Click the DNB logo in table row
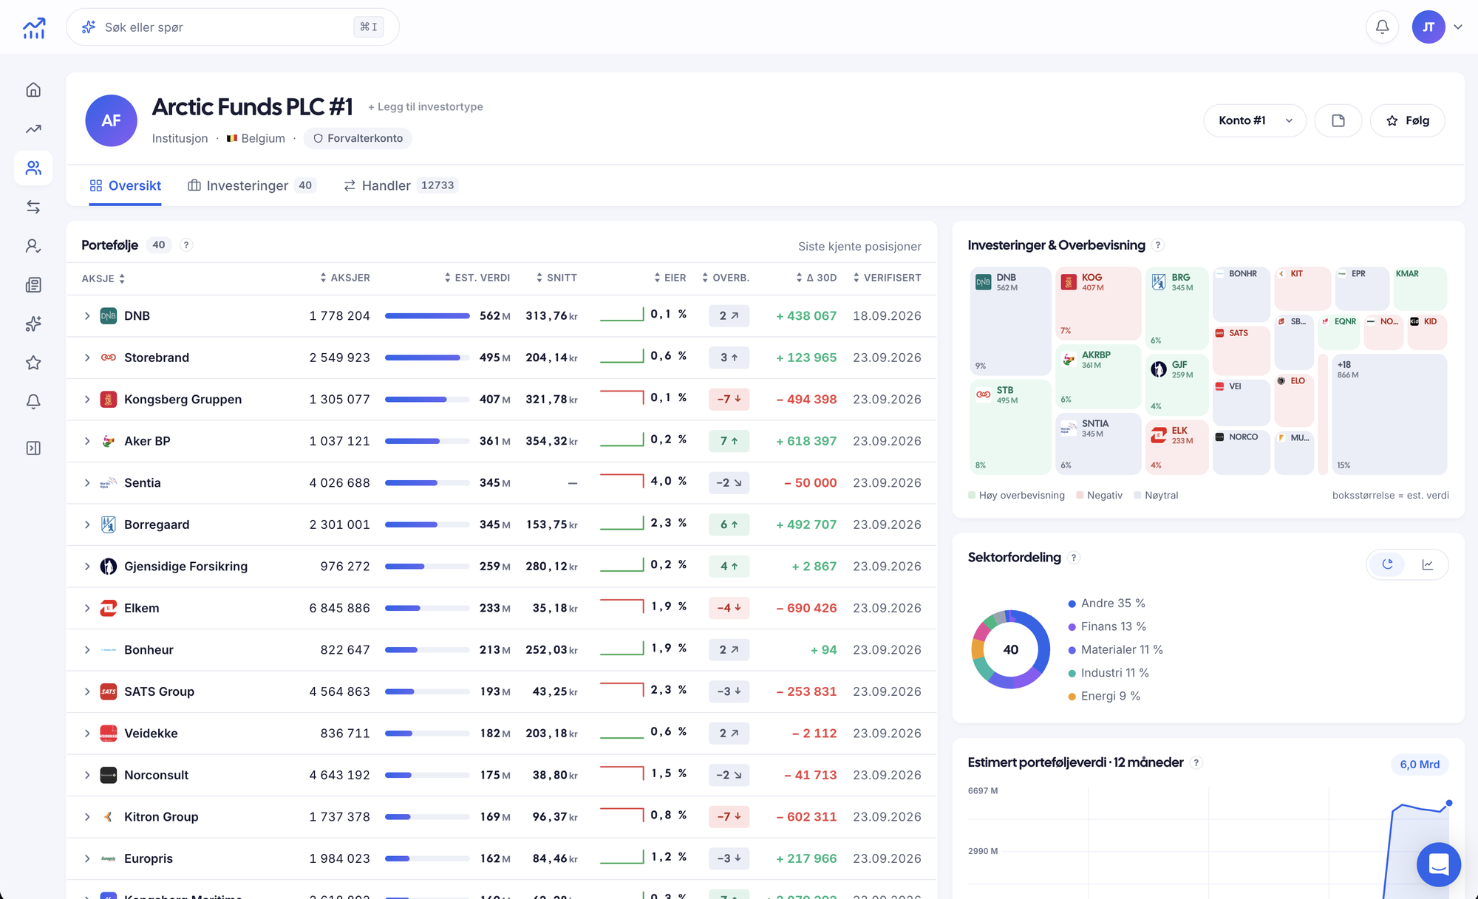Viewport: 1478px width, 899px height. pyautogui.click(x=109, y=316)
